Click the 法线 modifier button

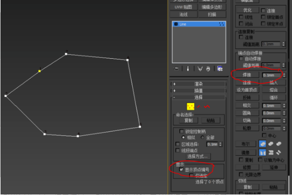click(184, 14)
